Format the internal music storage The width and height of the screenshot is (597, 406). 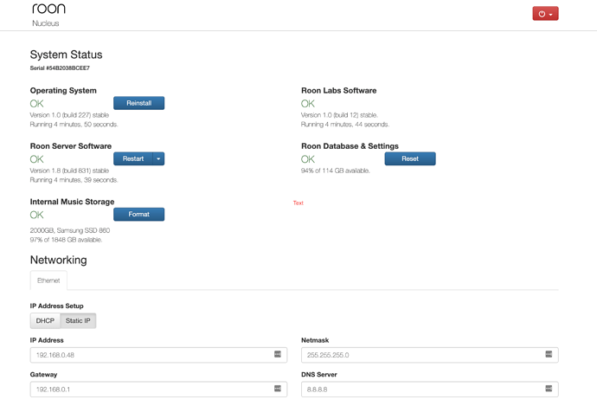(x=139, y=215)
